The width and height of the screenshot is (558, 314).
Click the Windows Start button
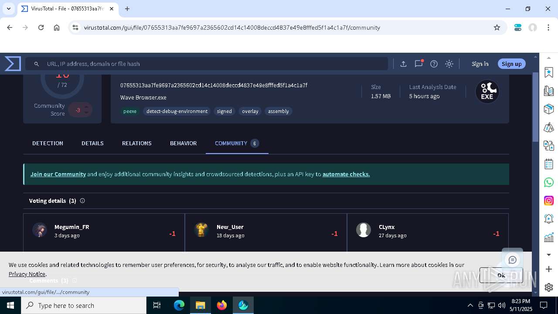(x=10, y=305)
